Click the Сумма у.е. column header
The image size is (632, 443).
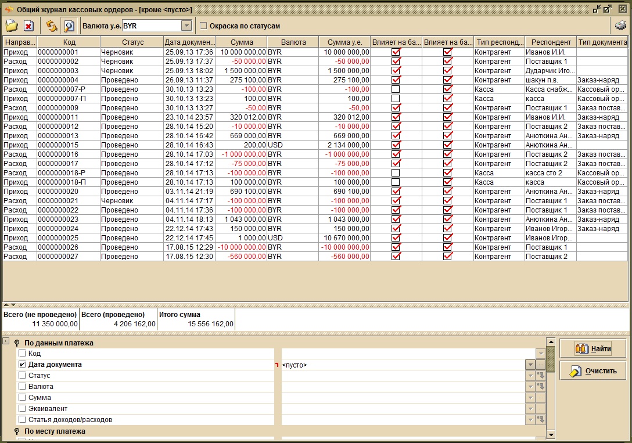coord(344,42)
